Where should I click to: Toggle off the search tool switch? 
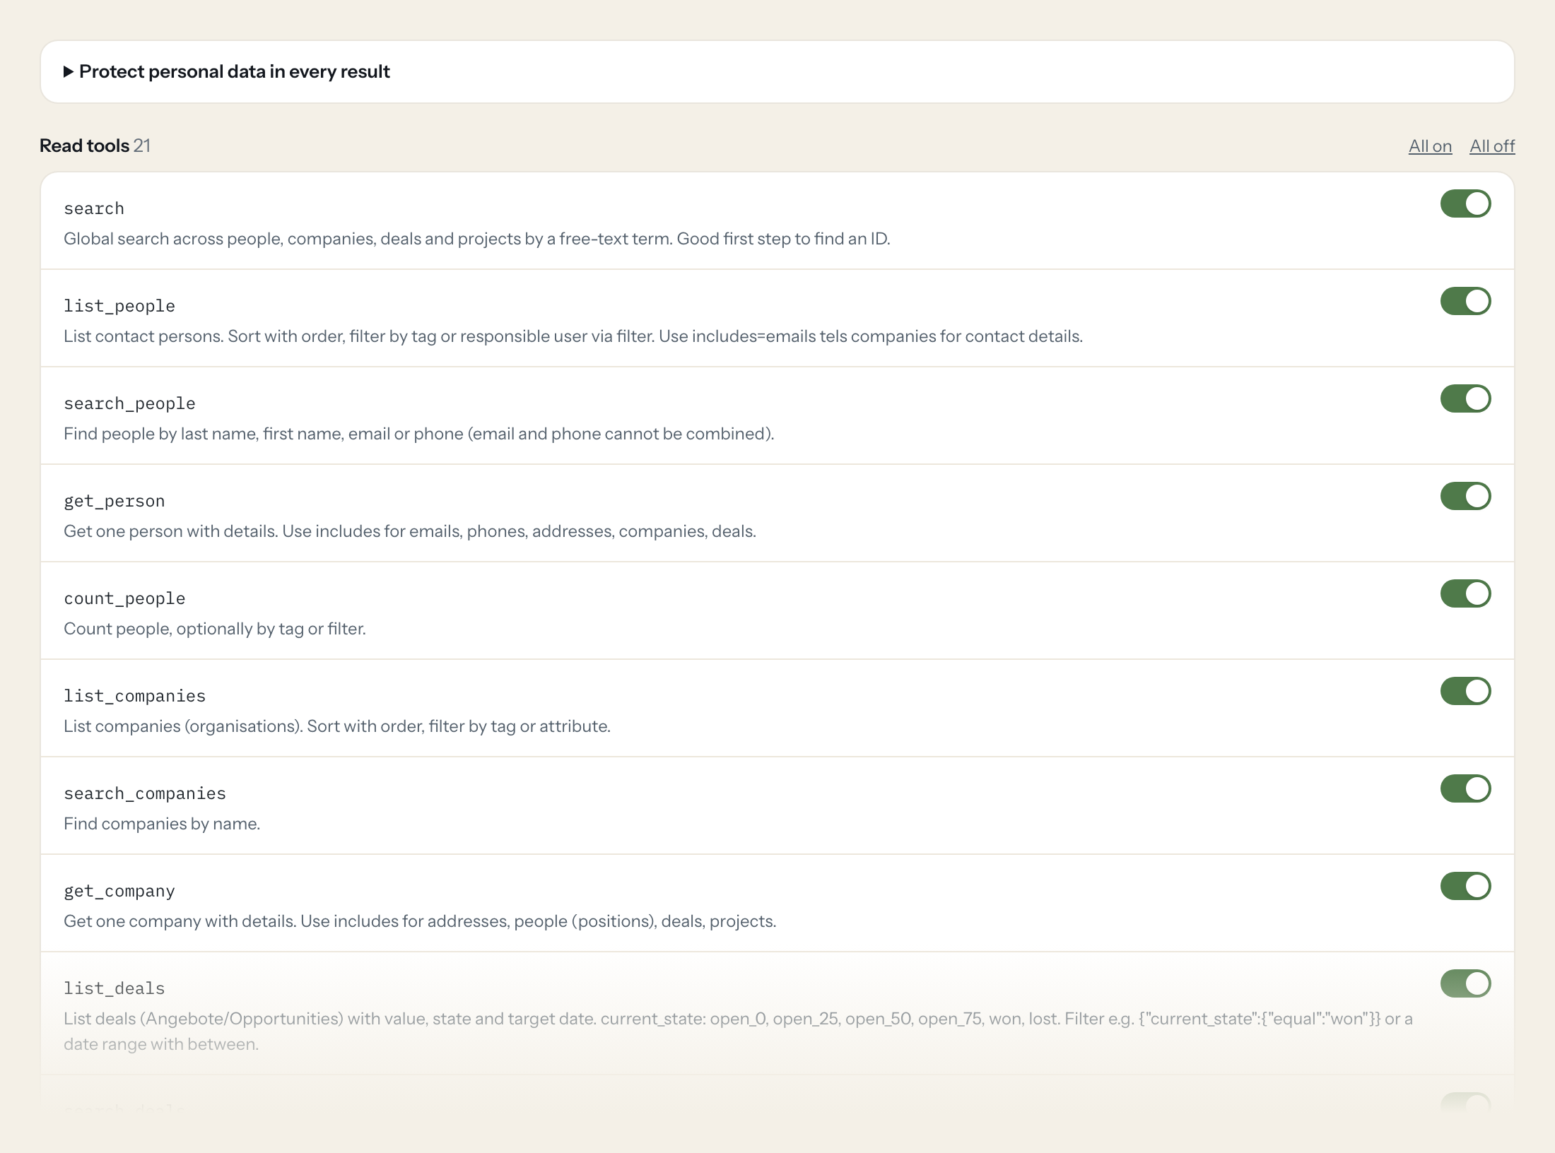tap(1466, 203)
